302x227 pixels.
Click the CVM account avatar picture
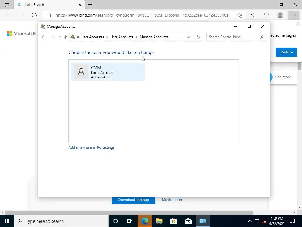click(81, 72)
